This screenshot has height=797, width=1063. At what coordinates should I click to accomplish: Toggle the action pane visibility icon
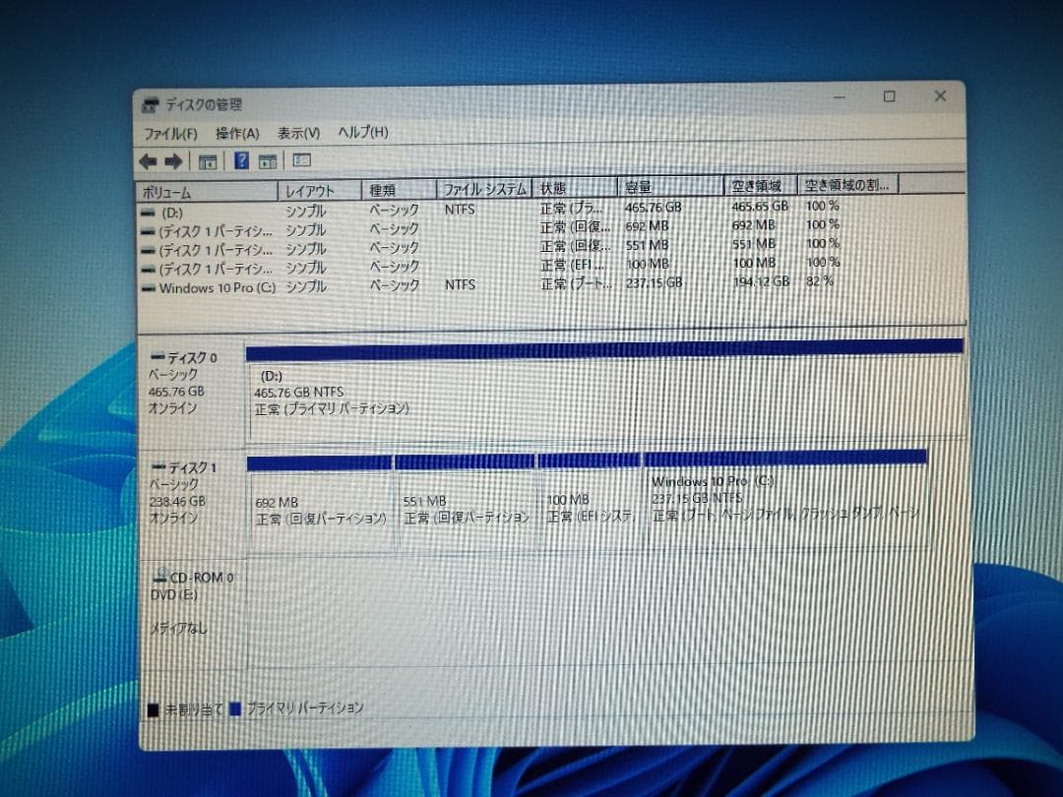click(266, 160)
